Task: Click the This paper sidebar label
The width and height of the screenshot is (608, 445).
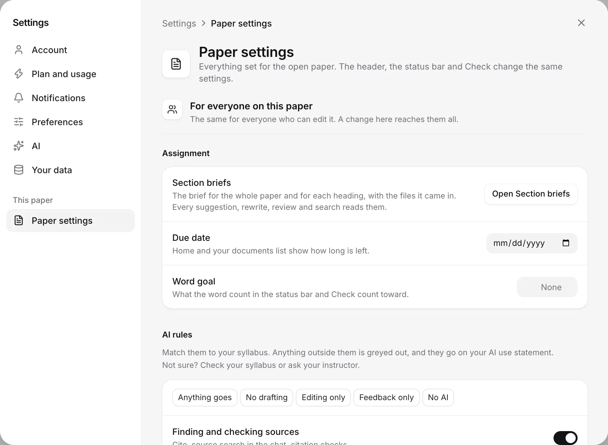Action: coord(33,200)
